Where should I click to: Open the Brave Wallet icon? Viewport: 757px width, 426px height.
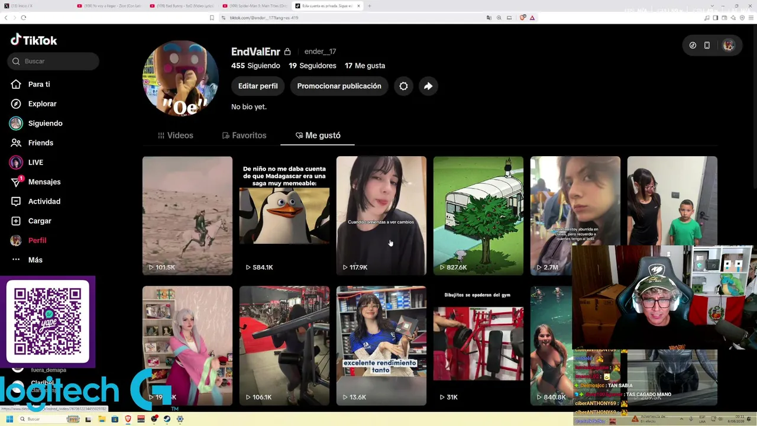(724, 18)
